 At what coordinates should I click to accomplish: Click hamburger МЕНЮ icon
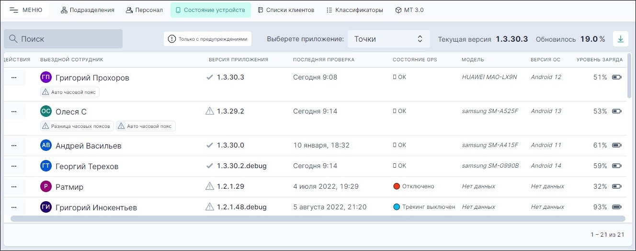pos(14,10)
